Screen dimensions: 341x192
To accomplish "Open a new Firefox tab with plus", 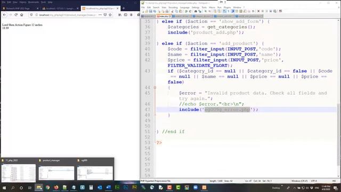I will click(x=124, y=9).
